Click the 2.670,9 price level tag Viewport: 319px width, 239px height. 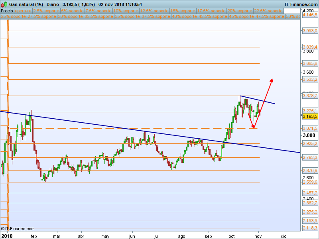click(310, 170)
